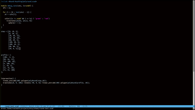This screenshot has width=195, height=110.
Task: Click the '[20, 0, 5]];' last step entry
Action: pyautogui.click(x=14, y=49)
